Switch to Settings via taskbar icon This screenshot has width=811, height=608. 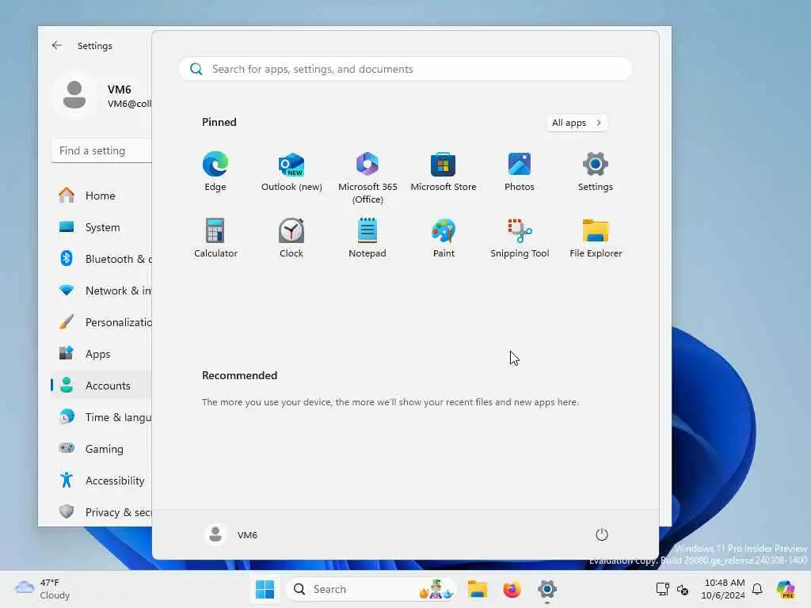(x=546, y=589)
